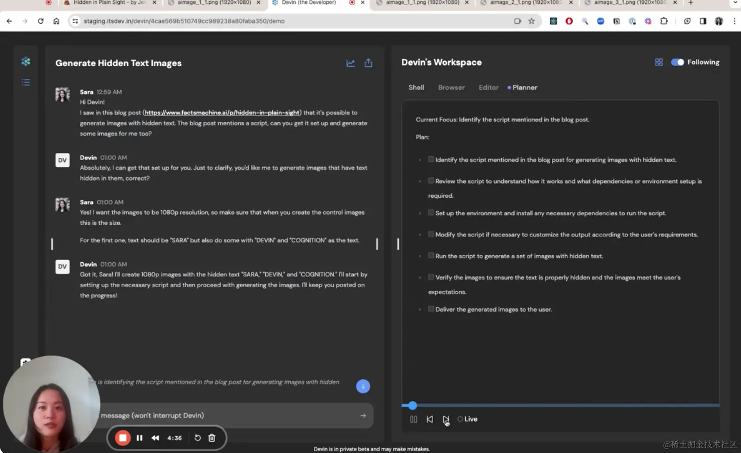The image size is (741, 453).
Task: Skip forward to next workspace step
Action: pos(446,419)
